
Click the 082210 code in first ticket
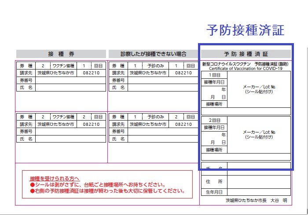coord(91,73)
